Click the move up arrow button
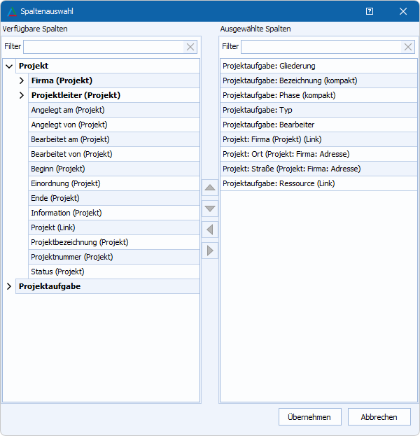 pos(210,188)
